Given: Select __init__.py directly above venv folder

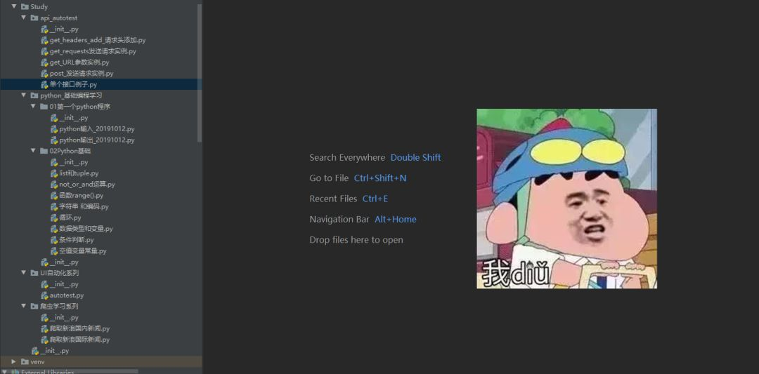Looking at the screenshot, I should pos(55,351).
